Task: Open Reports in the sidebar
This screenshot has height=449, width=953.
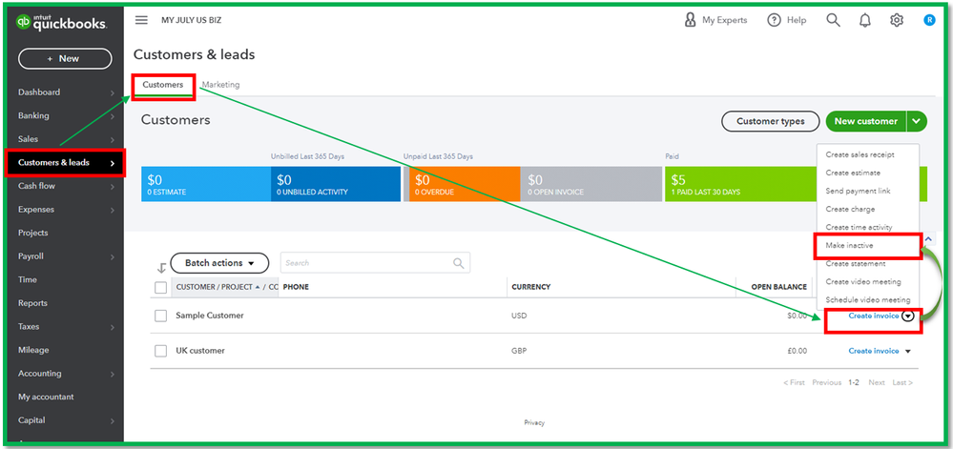Action: click(32, 303)
